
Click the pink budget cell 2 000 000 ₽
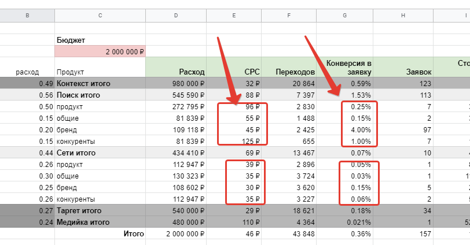tap(100, 51)
